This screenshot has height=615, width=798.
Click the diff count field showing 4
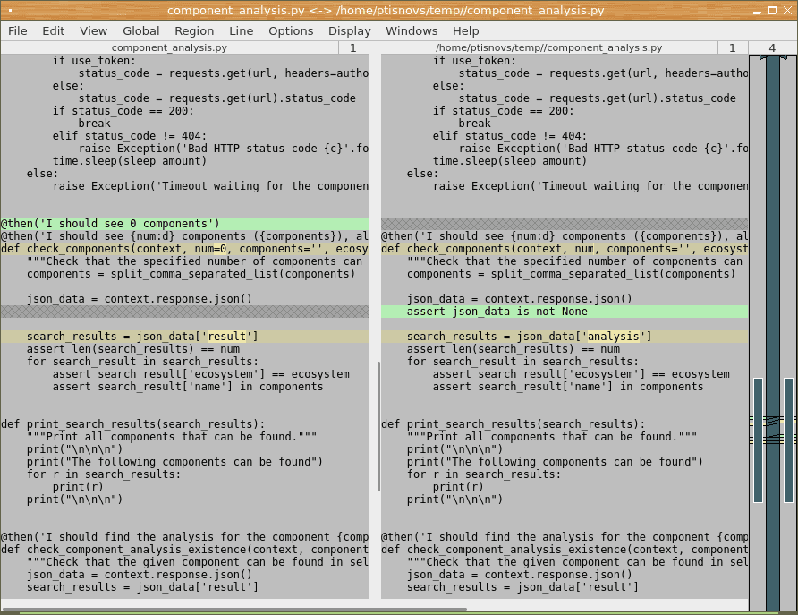[773, 47]
